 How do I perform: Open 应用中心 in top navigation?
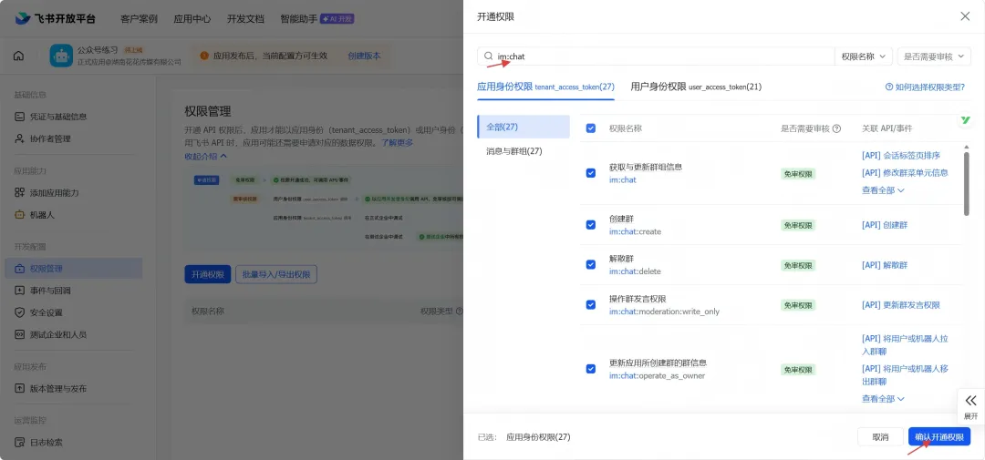[x=192, y=19]
